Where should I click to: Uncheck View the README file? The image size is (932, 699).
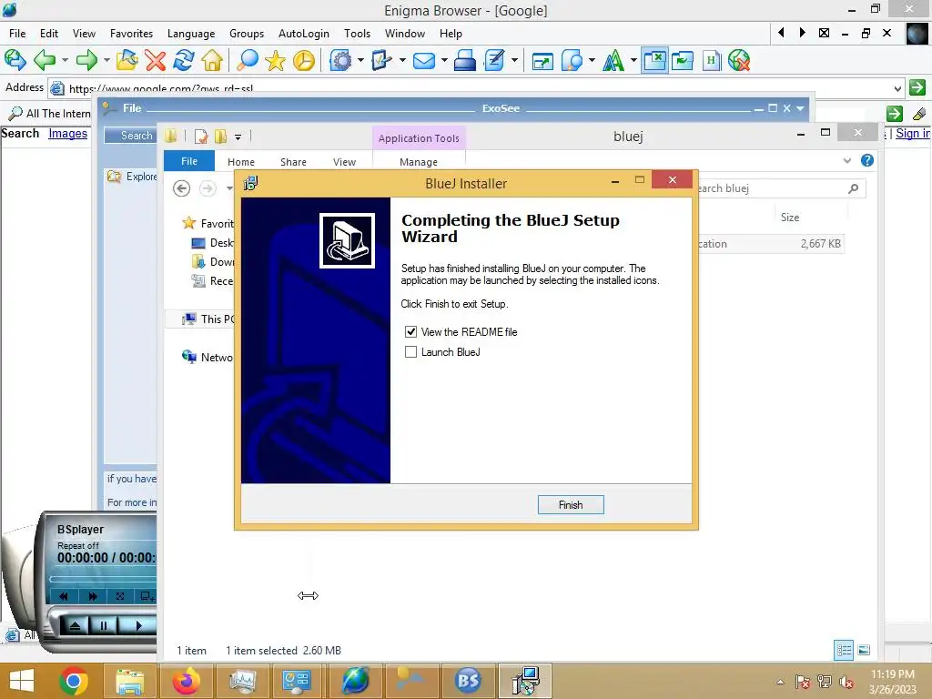(410, 331)
